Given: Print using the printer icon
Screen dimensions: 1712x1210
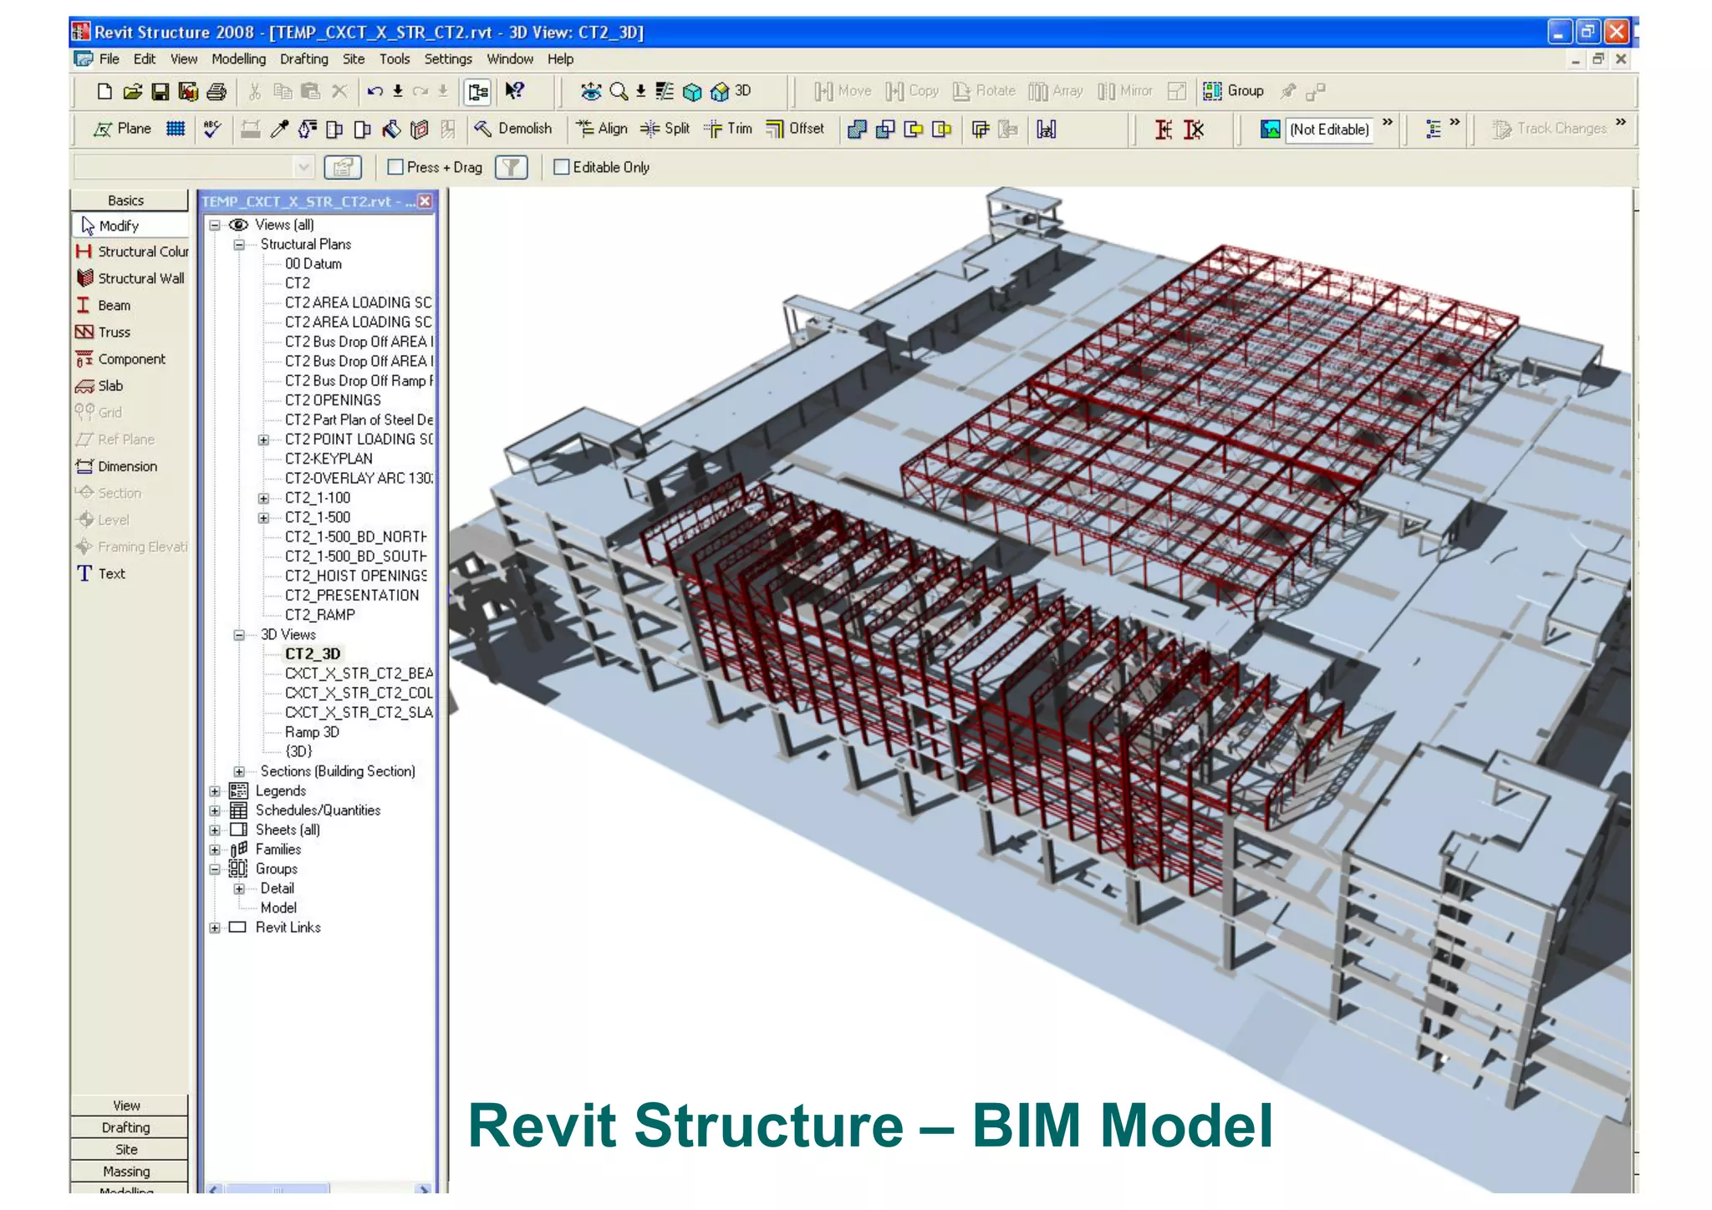Looking at the screenshot, I should tap(217, 91).
